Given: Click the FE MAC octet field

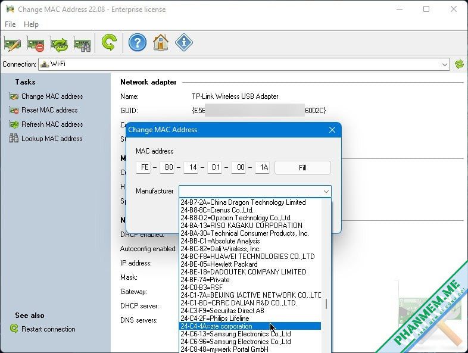Looking at the screenshot, I should [143, 167].
